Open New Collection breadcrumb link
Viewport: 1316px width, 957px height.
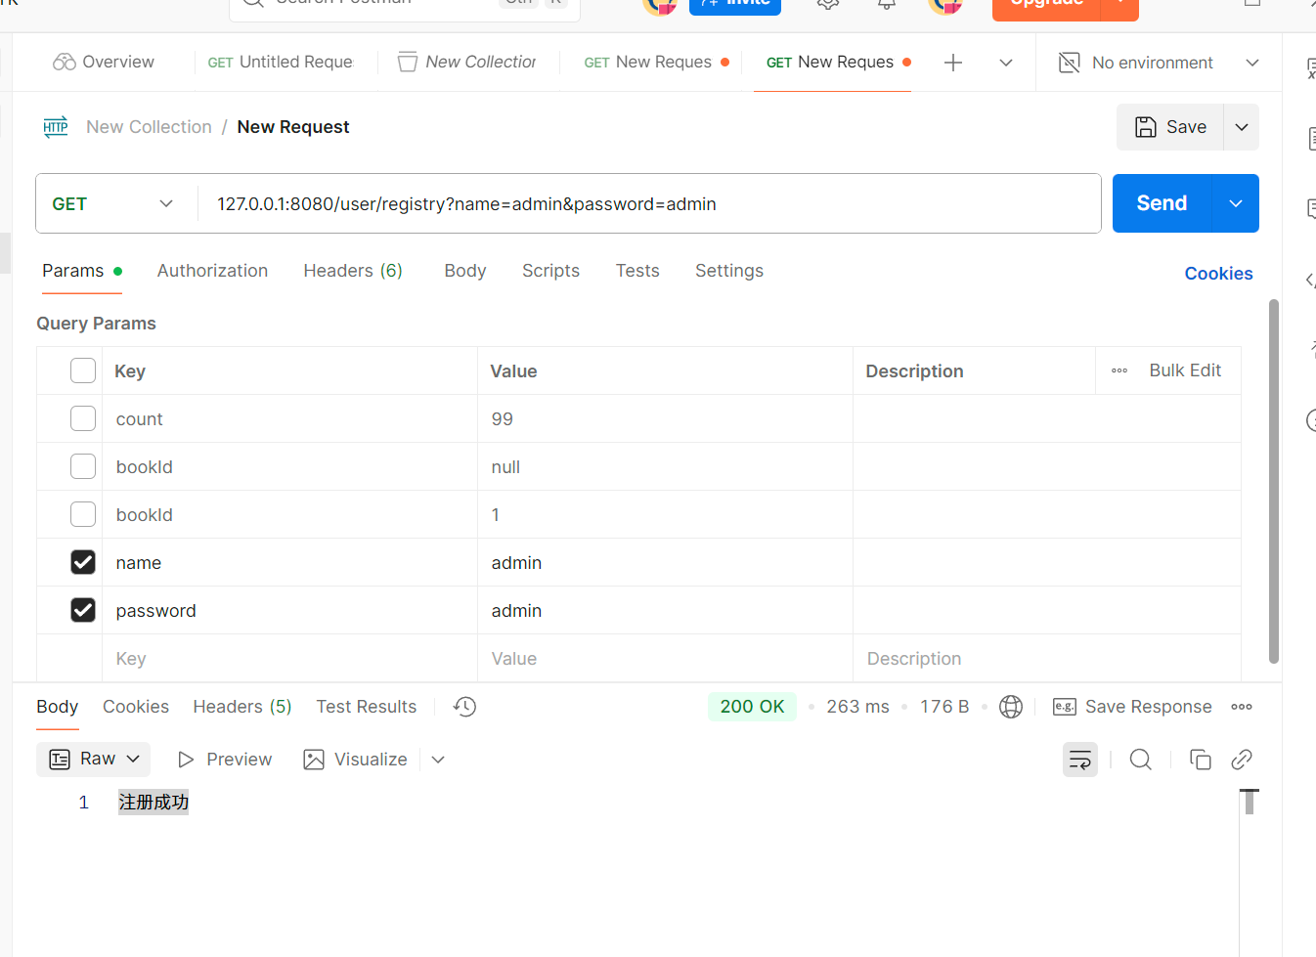point(149,127)
